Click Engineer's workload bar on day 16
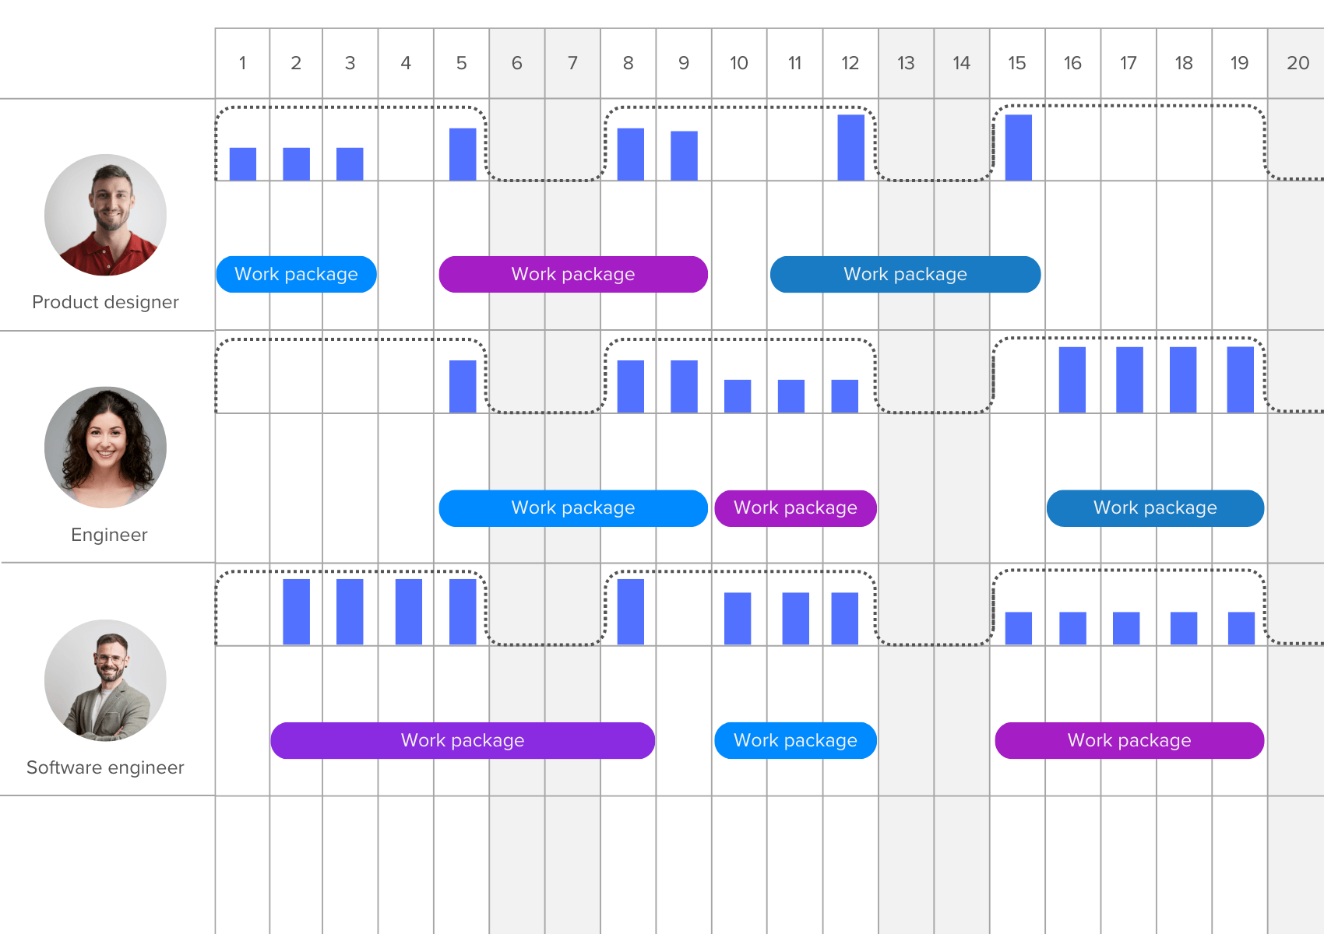The width and height of the screenshot is (1324, 934). coord(1072,380)
